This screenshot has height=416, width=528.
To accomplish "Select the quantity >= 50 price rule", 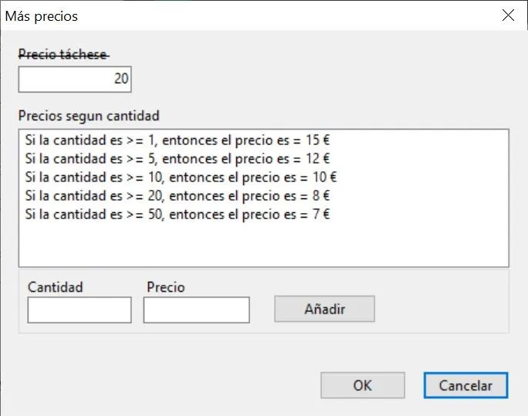I will (x=177, y=214).
